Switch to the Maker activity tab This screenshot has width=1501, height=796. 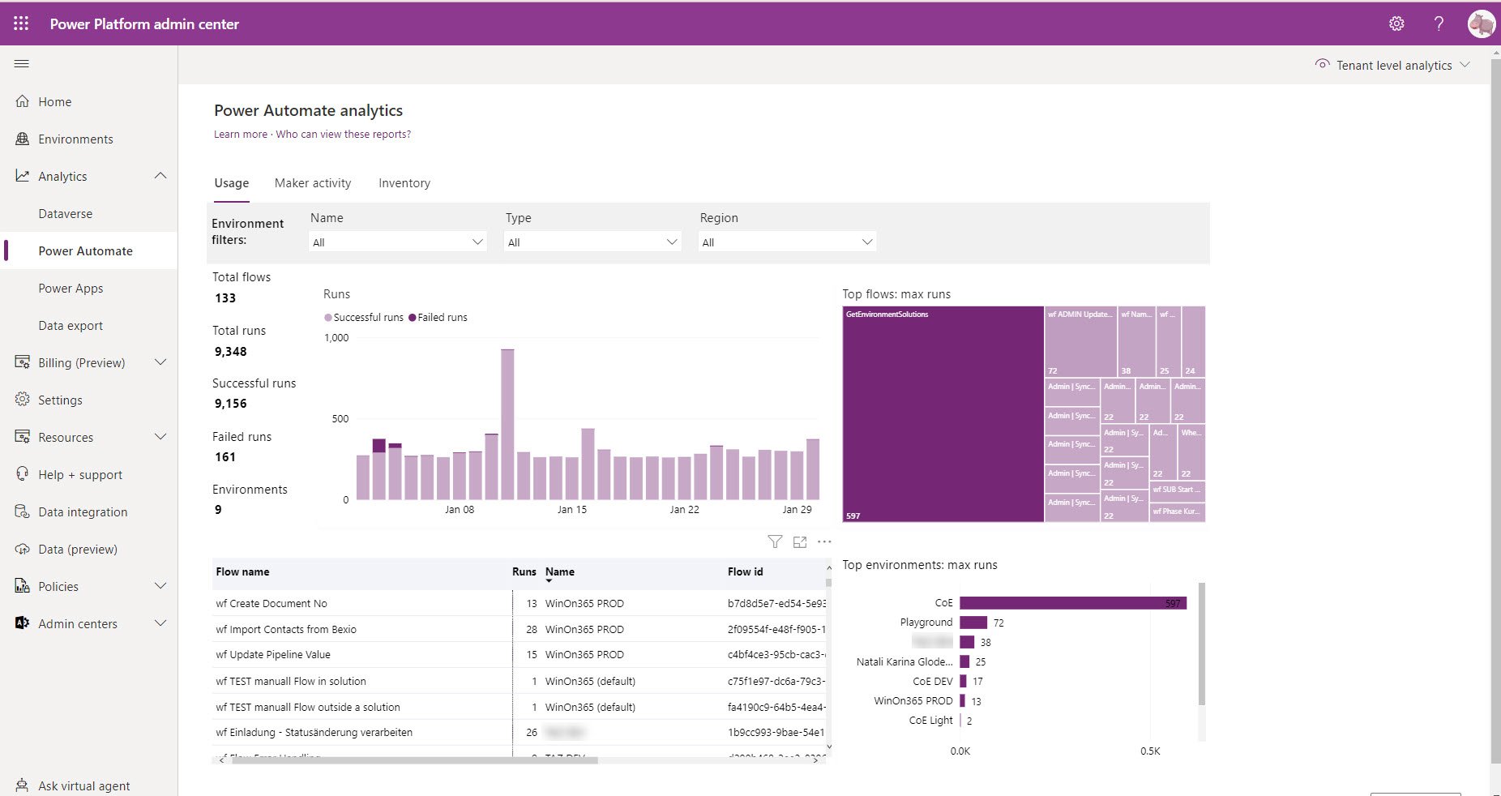313,183
